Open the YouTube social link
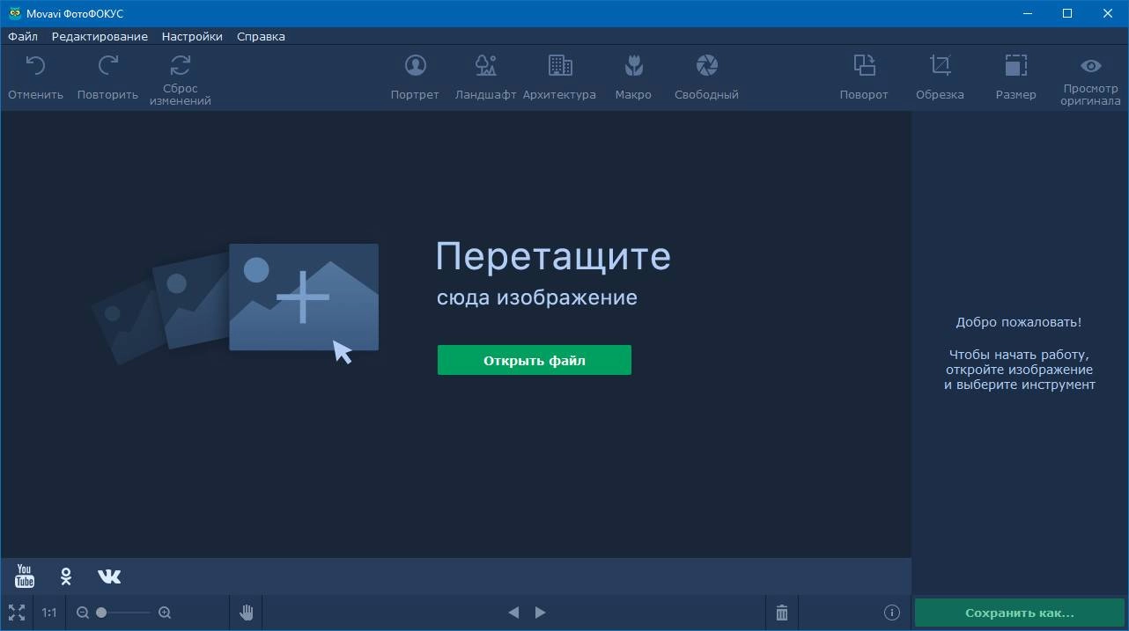 pyautogui.click(x=25, y=576)
